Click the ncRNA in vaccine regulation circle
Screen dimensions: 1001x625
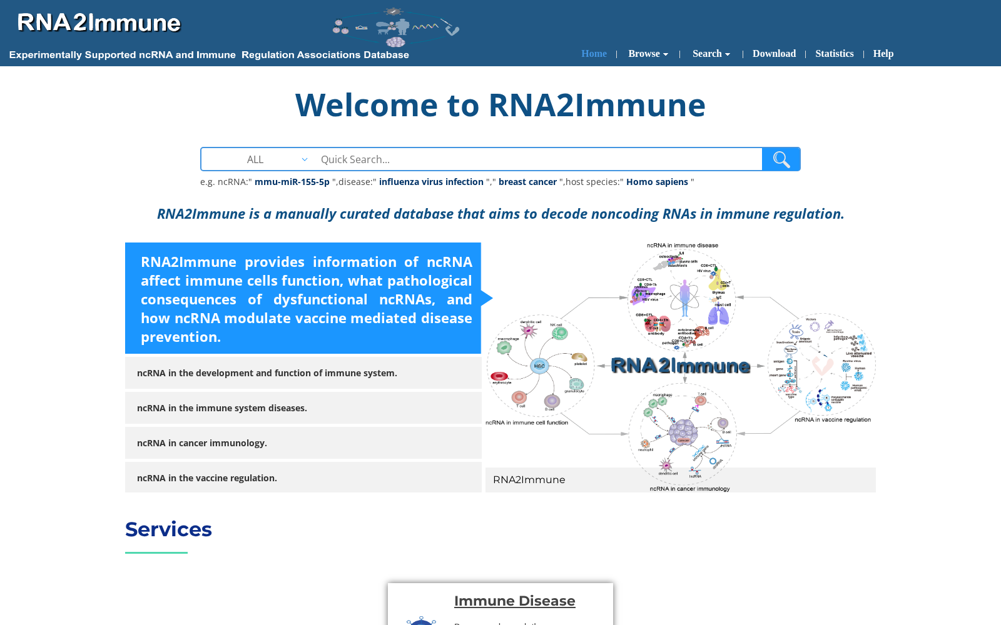[821, 365]
